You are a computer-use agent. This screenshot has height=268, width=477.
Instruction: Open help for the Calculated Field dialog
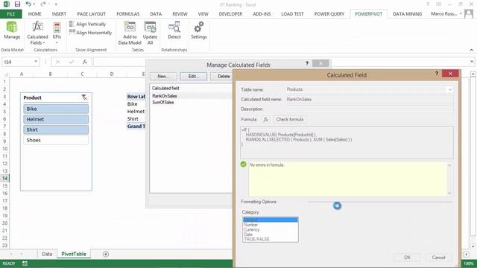(437, 74)
